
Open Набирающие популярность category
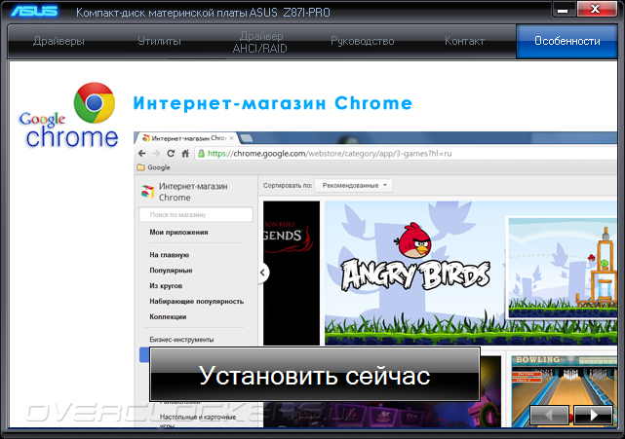click(197, 302)
